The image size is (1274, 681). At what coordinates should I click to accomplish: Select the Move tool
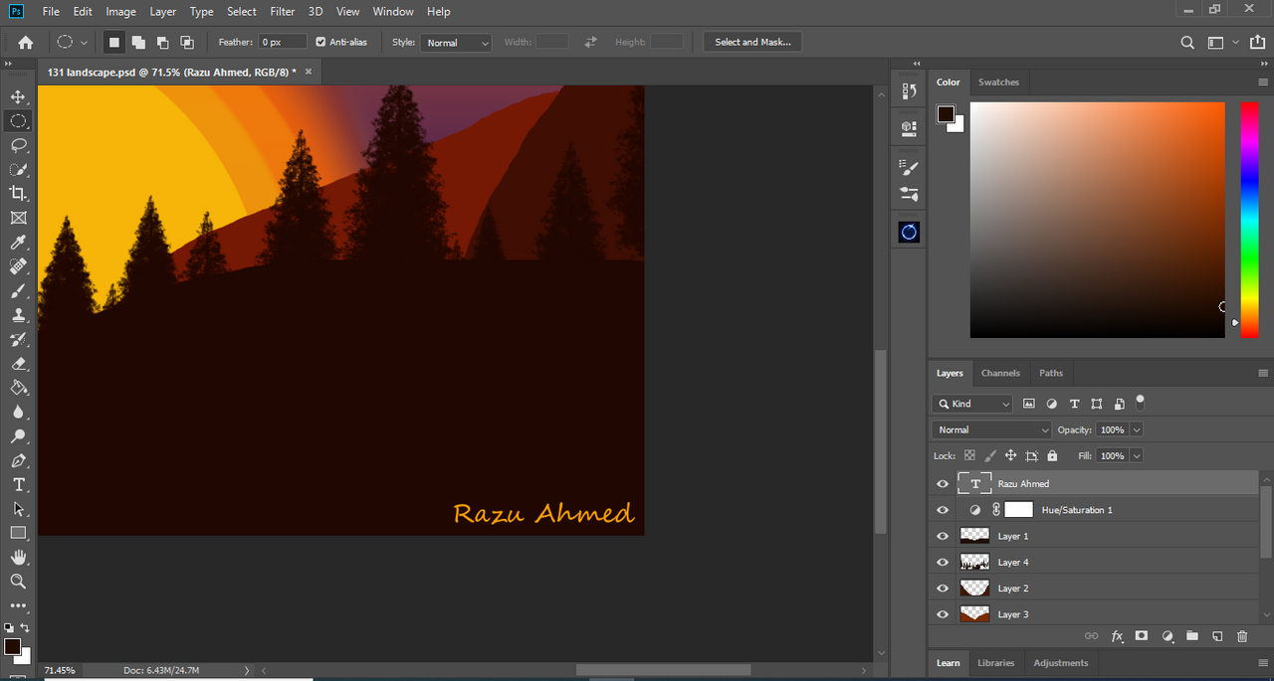pyautogui.click(x=18, y=96)
